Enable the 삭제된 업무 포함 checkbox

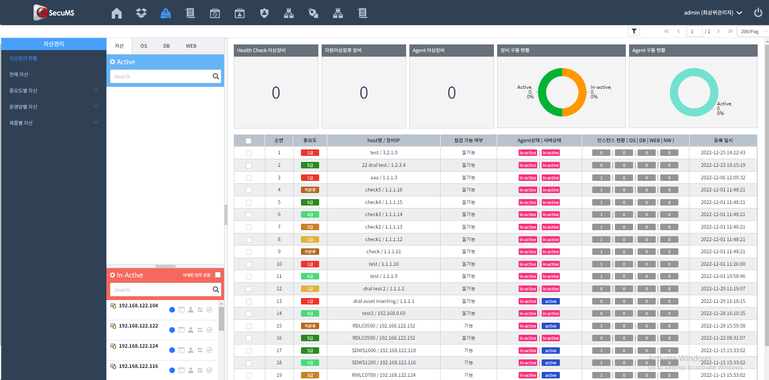pos(218,275)
